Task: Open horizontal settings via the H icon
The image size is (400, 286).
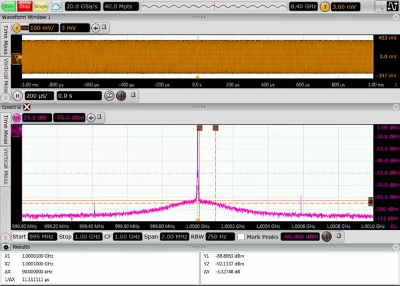Action: tap(17, 96)
